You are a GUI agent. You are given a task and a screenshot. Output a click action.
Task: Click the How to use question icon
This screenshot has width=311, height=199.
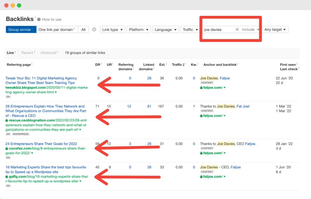(x=39, y=19)
